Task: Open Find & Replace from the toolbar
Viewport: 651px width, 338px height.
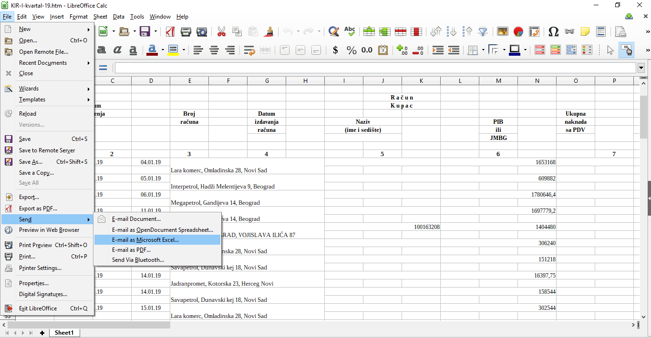Action: (x=333, y=31)
